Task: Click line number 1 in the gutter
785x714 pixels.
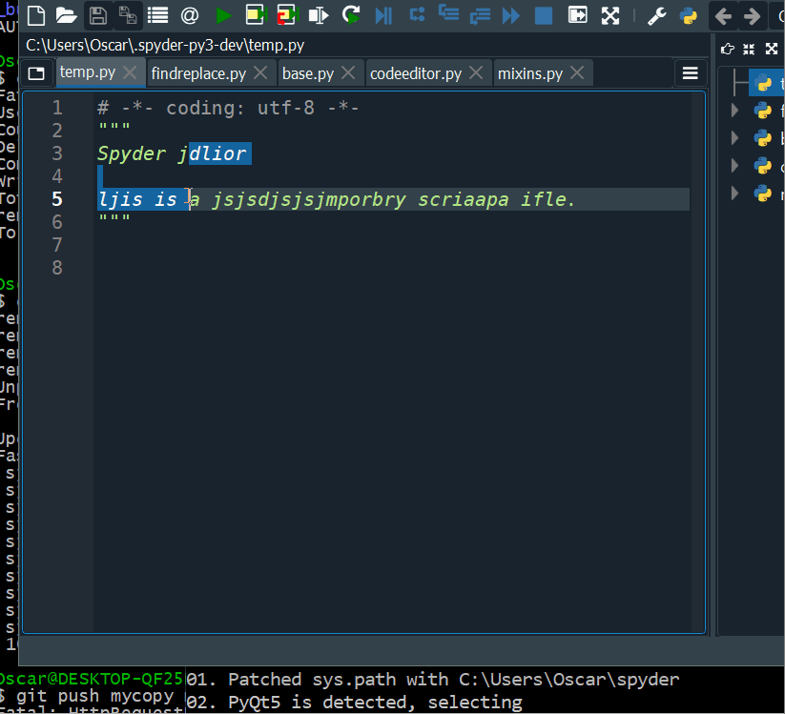Action: click(x=57, y=108)
